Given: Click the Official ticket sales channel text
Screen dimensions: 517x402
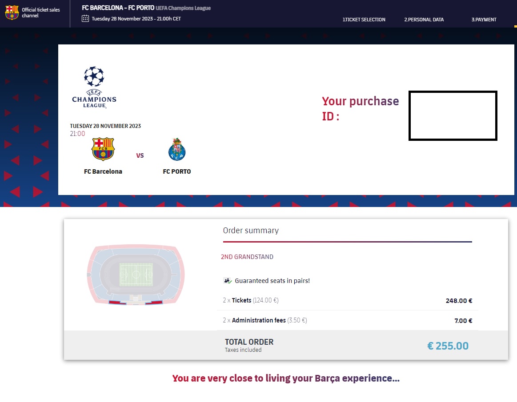Looking at the screenshot, I should 41,12.
